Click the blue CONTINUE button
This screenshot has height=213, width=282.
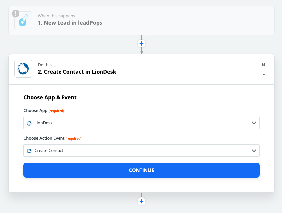tap(141, 170)
